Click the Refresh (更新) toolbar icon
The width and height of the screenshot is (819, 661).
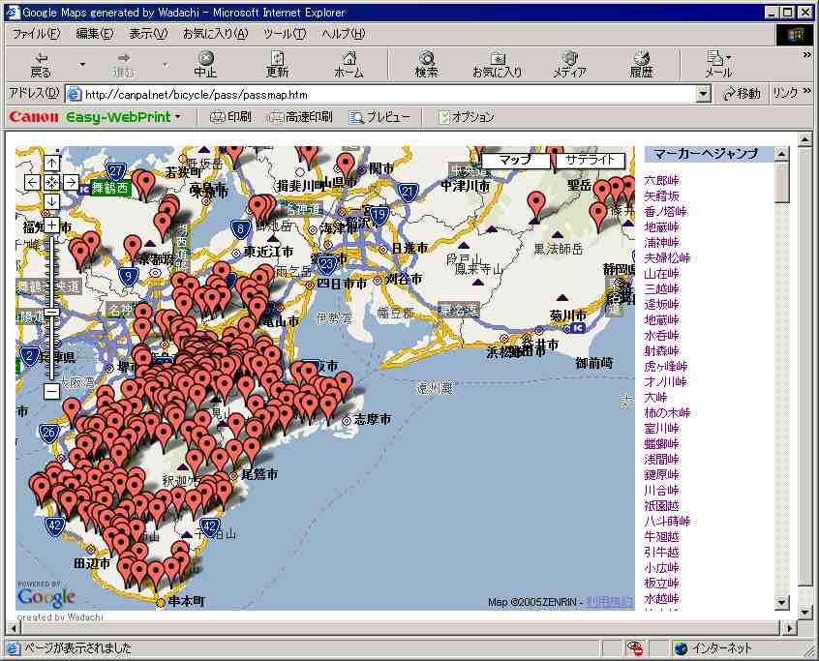click(x=278, y=64)
